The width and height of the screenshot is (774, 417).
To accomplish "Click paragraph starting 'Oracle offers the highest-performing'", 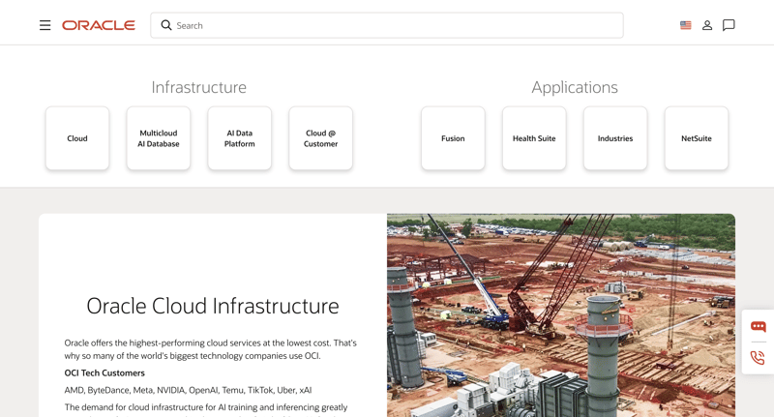I will (x=210, y=349).
